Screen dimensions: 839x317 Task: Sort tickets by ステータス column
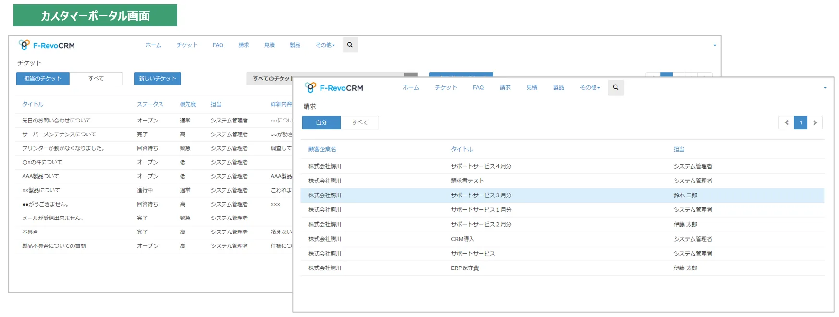point(150,104)
